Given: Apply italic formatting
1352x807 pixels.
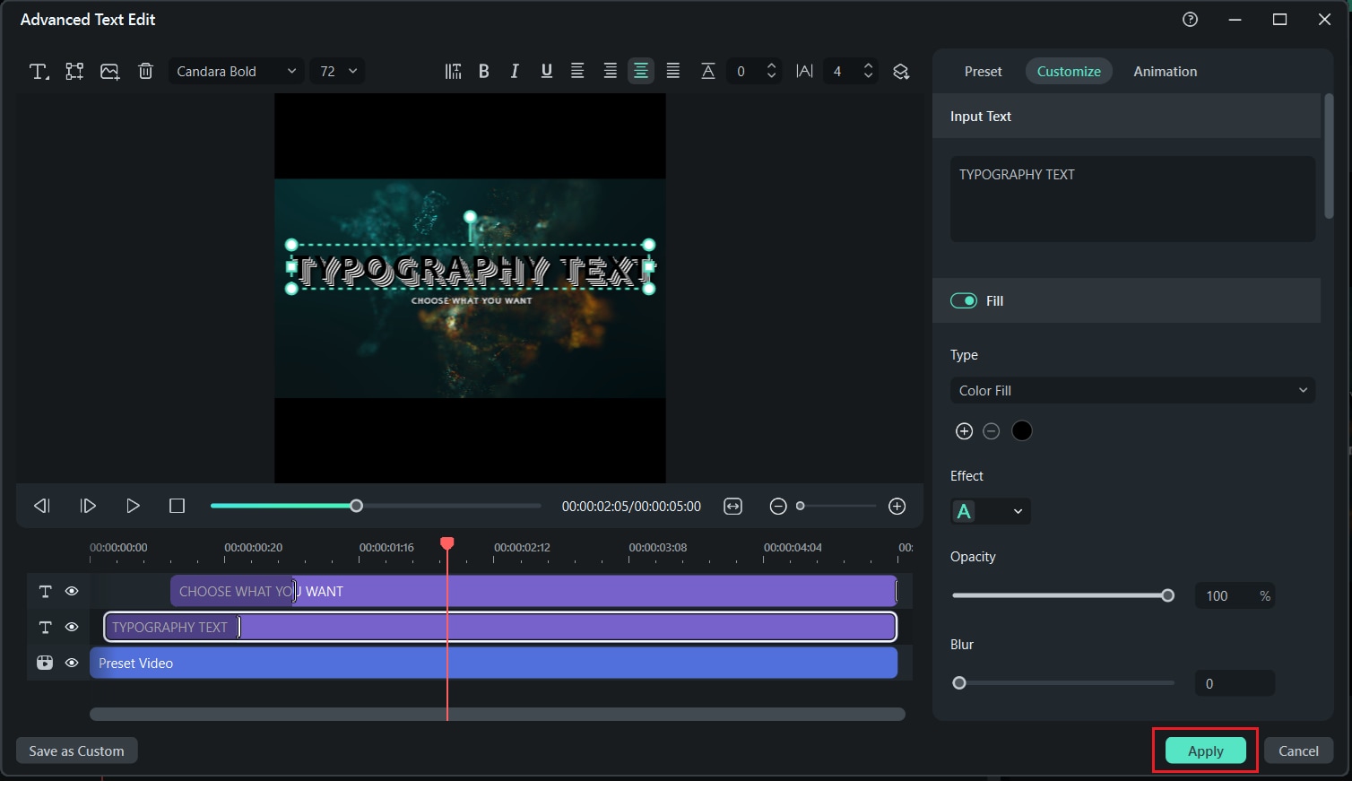Looking at the screenshot, I should tap(515, 72).
